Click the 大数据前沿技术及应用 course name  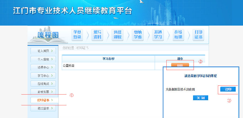click(180, 89)
